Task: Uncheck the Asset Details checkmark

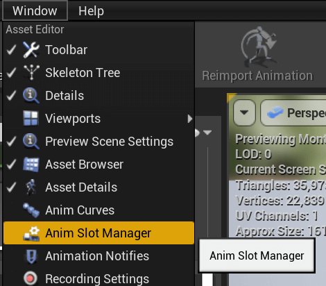Action: click(x=11, y=187)
